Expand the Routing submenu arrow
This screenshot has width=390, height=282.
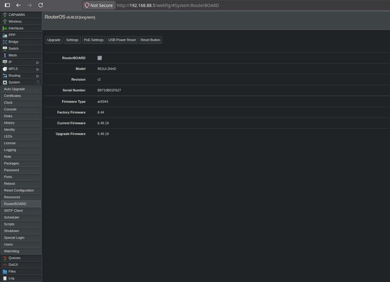pos(38,76)
